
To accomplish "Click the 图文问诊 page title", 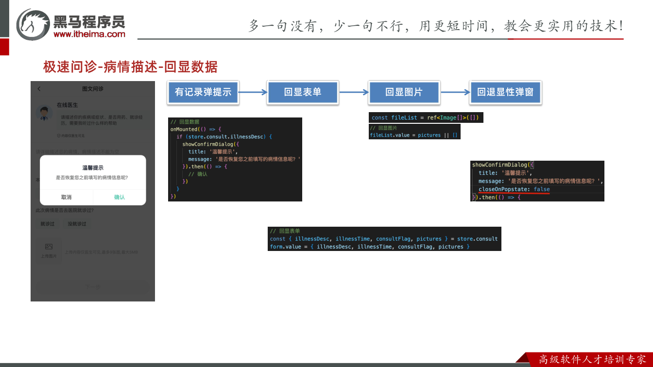I will [93, 89].
